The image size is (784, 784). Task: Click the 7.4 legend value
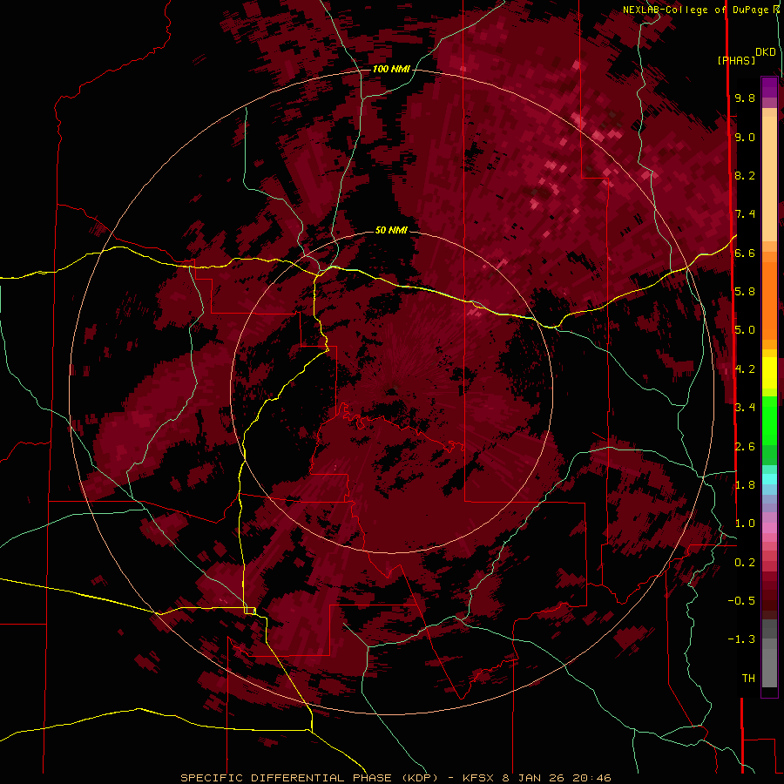point(745,214)
